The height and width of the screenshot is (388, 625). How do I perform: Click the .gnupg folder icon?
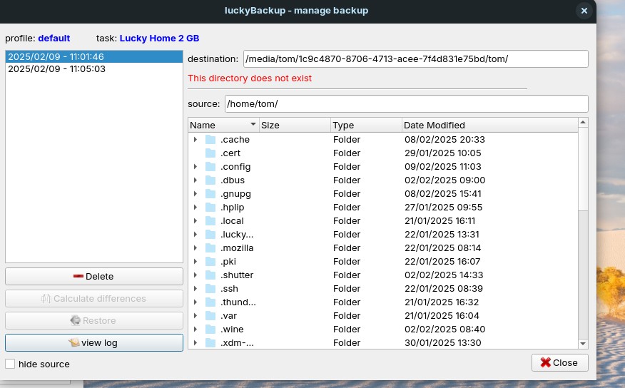click(x=210, y=193)
